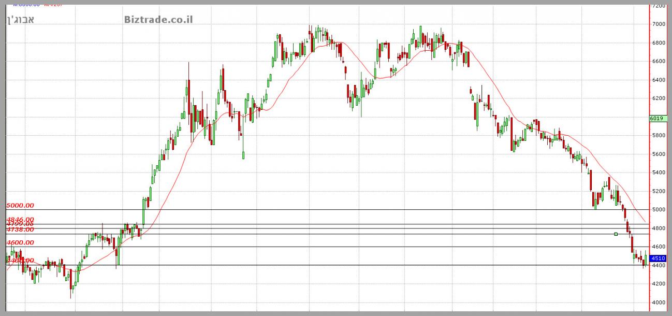The height and width of the screenshot is (316, 672).
Task: Click the 4846.00 price level label
Action: 20,220
